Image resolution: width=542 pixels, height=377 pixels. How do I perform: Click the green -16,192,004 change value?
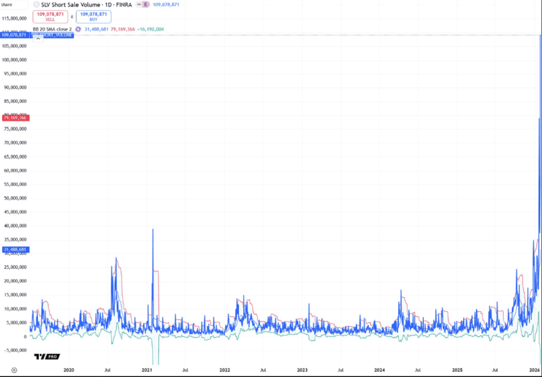[x=150, y=29]
